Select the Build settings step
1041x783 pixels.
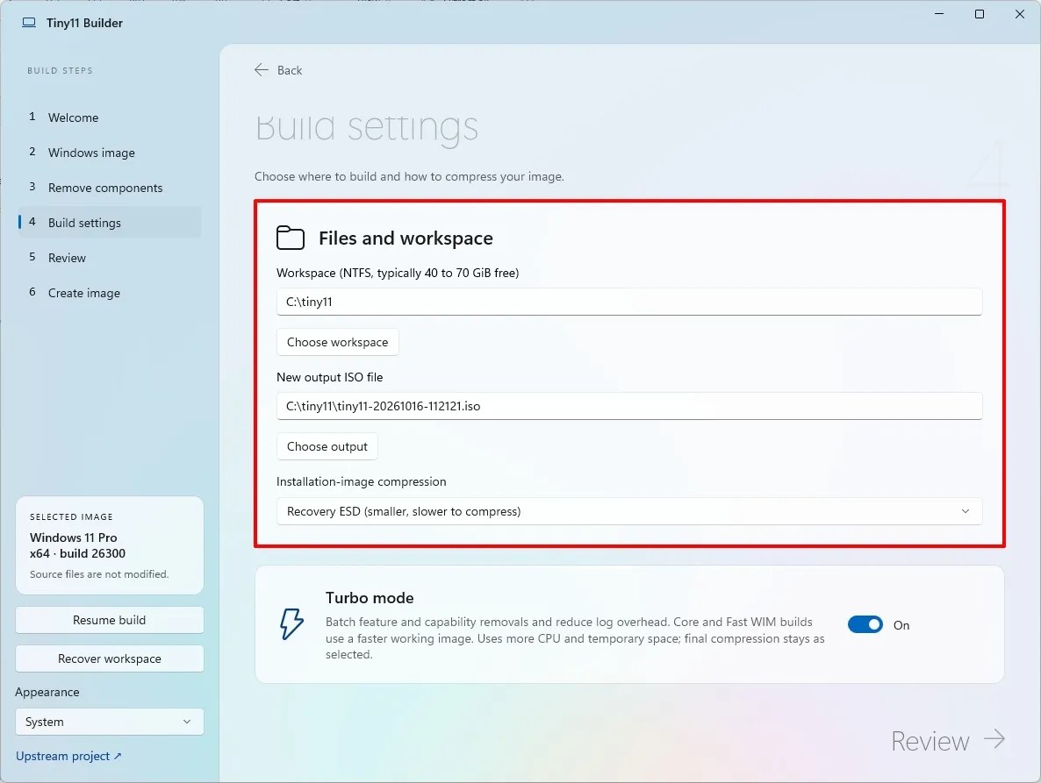[x=111, y=223]
